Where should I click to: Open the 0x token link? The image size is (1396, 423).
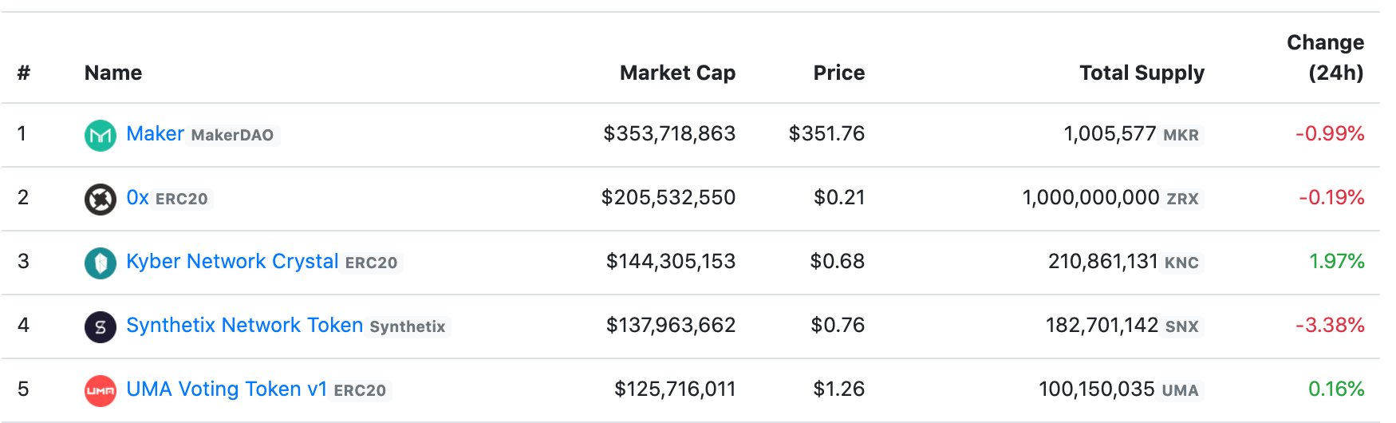pos(137,197)
